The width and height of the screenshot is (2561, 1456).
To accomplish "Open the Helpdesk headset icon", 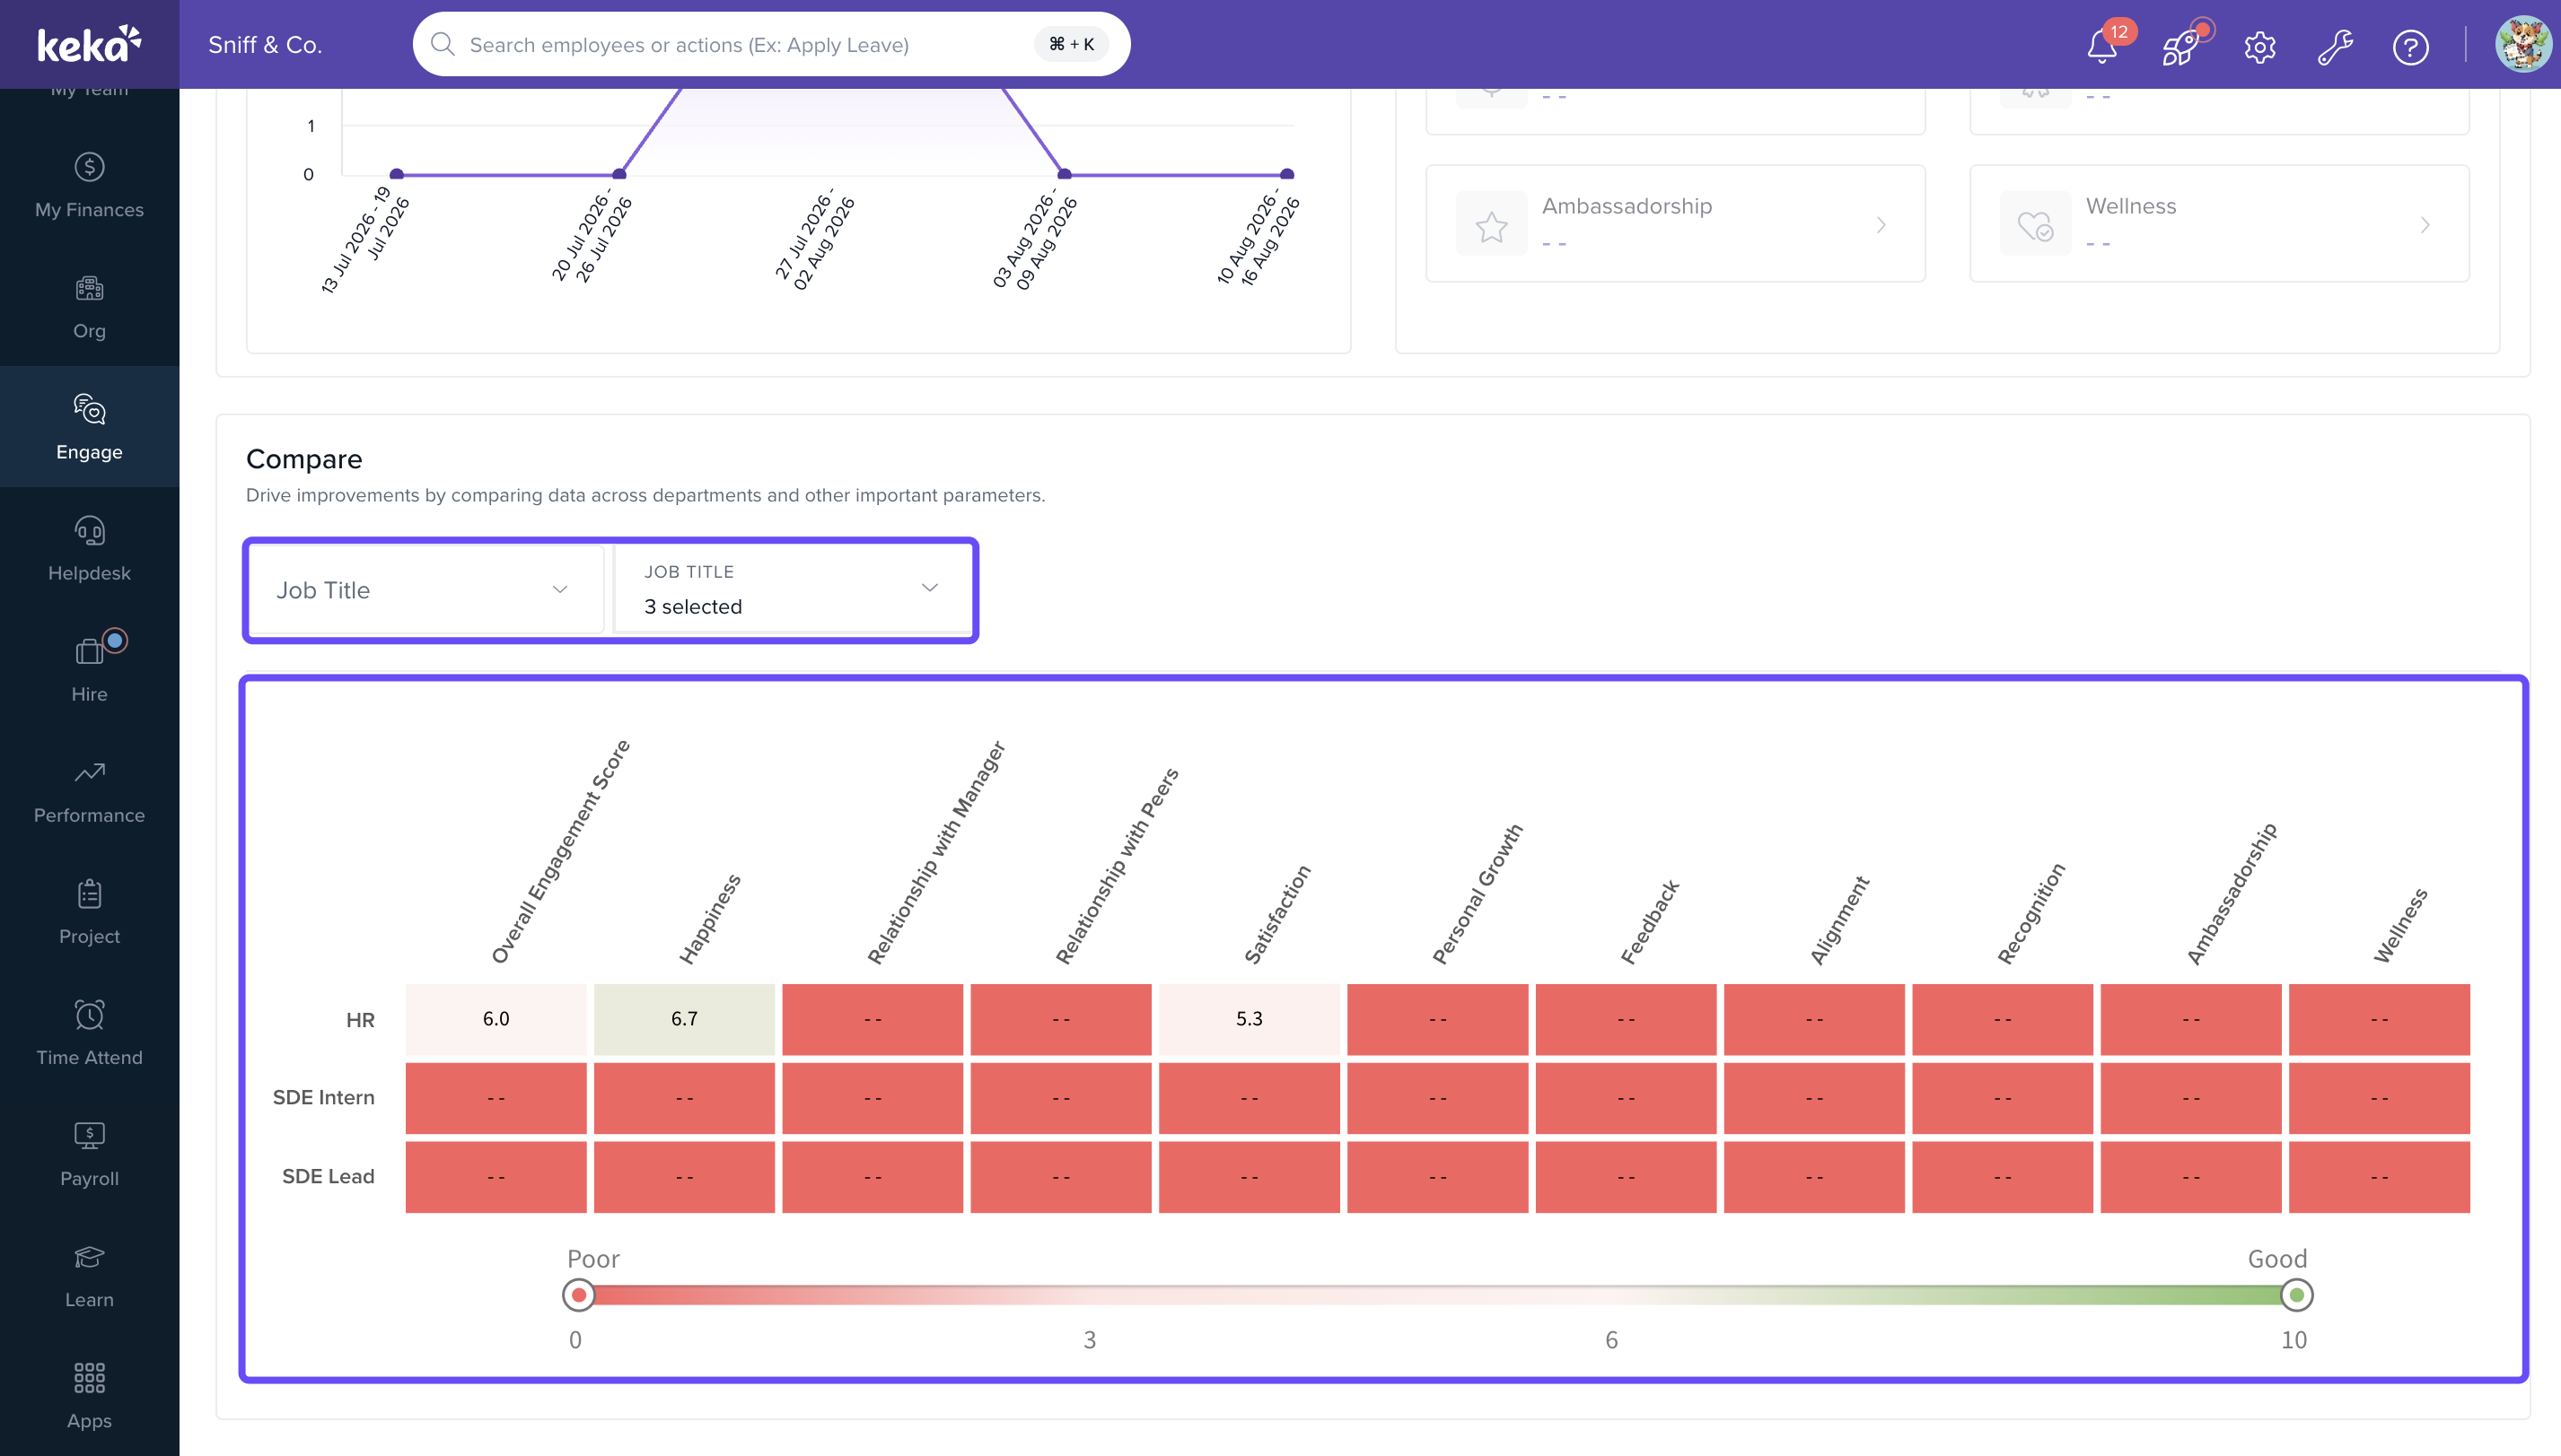I will (89, 530).
